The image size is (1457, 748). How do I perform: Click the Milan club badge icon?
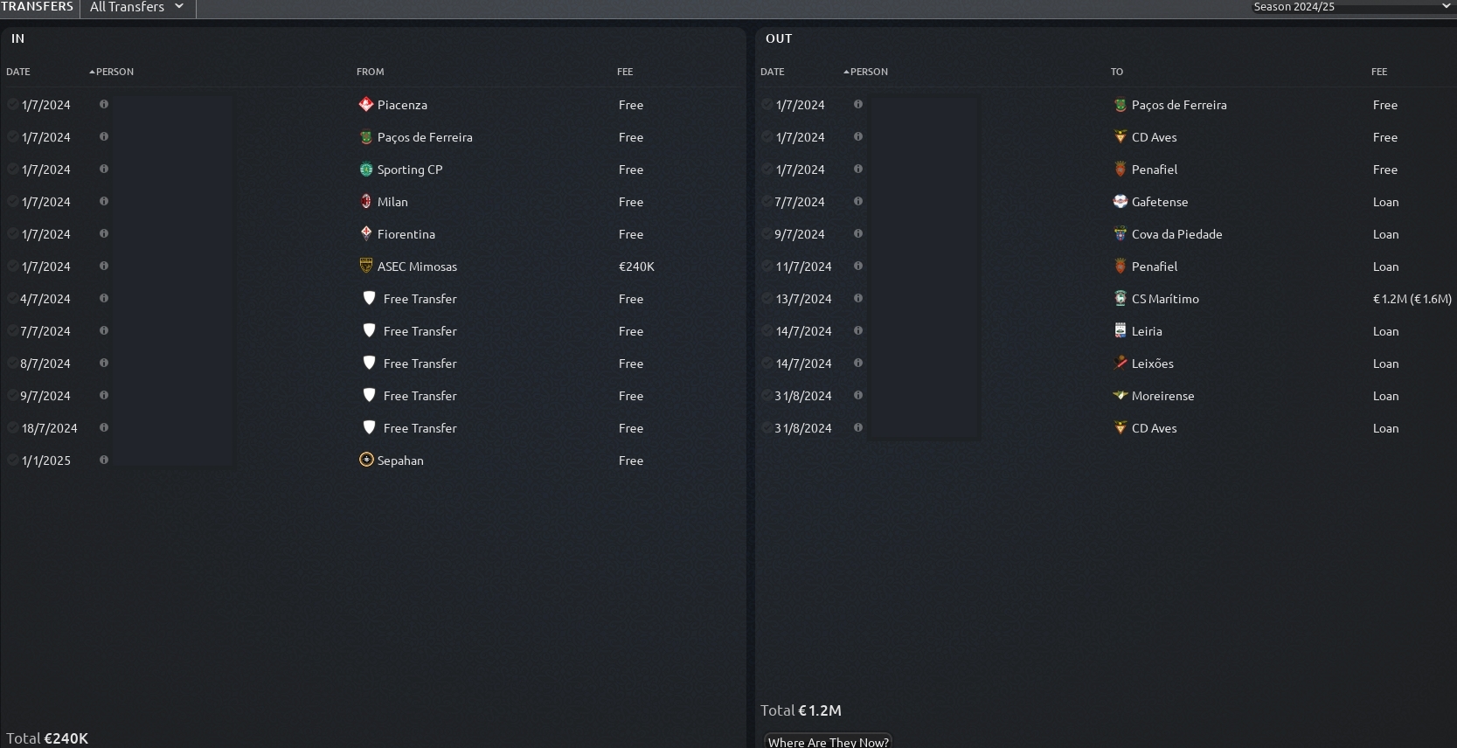click(366, 202)
